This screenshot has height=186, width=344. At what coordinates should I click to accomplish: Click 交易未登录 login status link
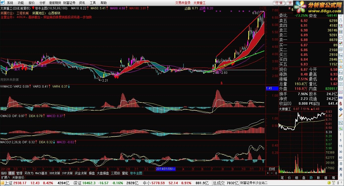click(183, 3)
